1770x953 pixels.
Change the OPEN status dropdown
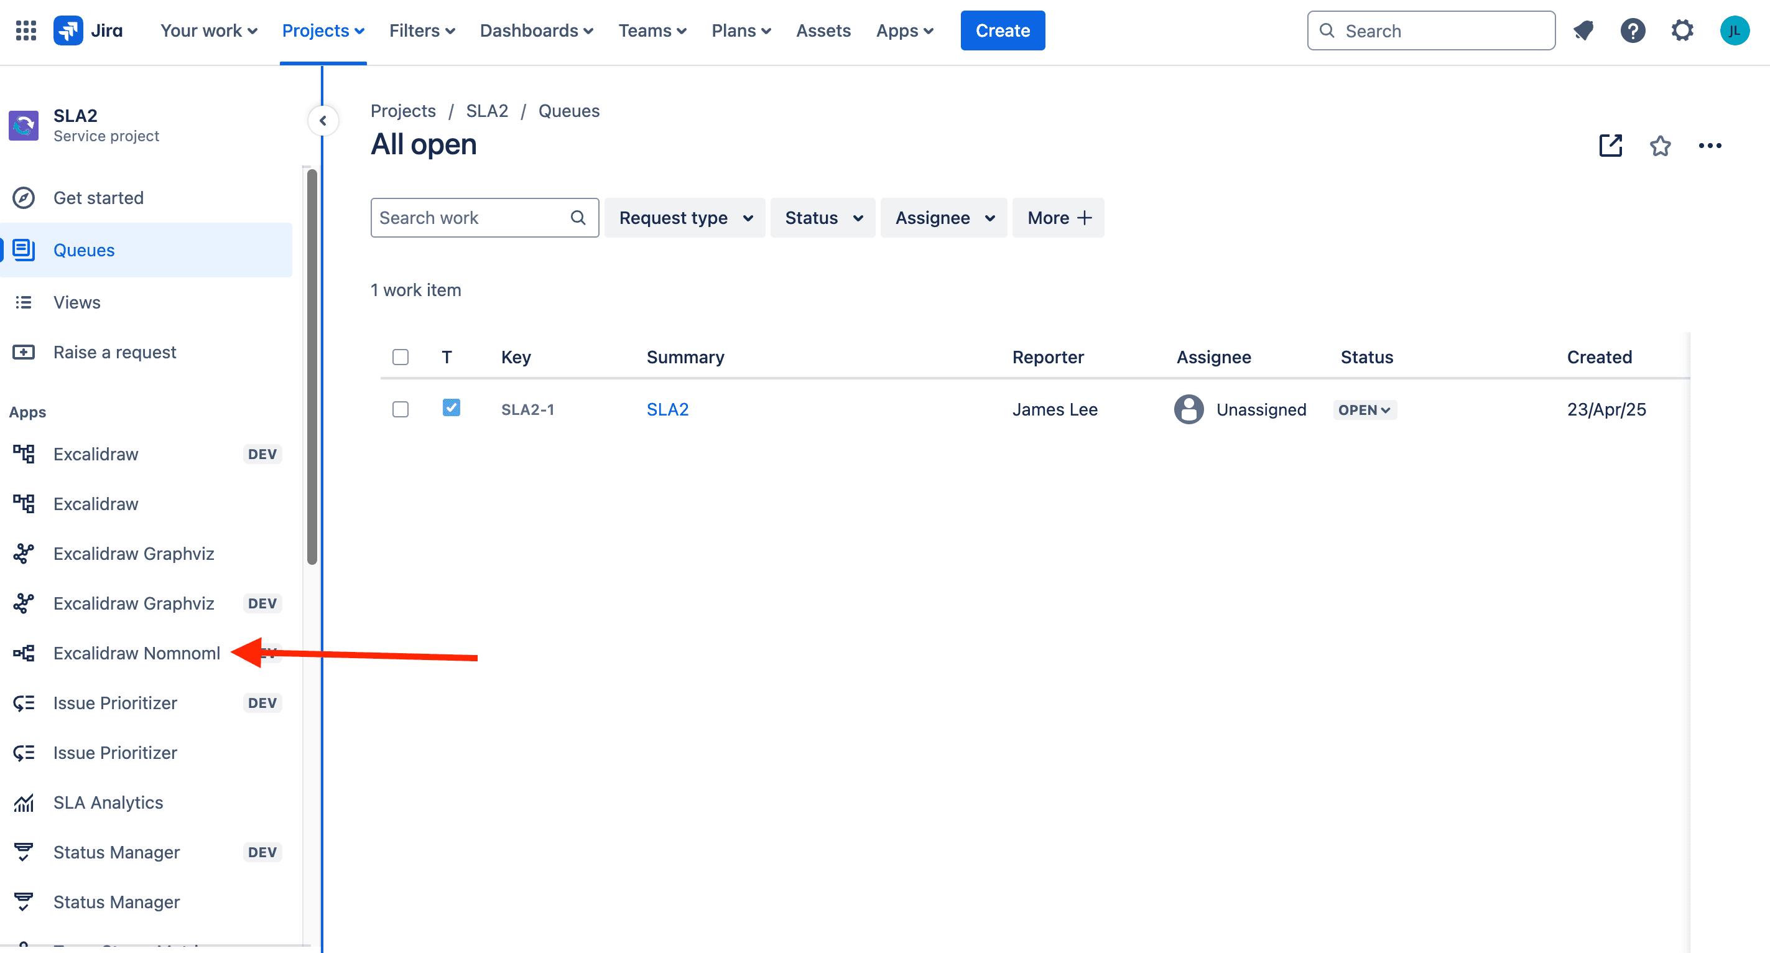[1365, 410]
